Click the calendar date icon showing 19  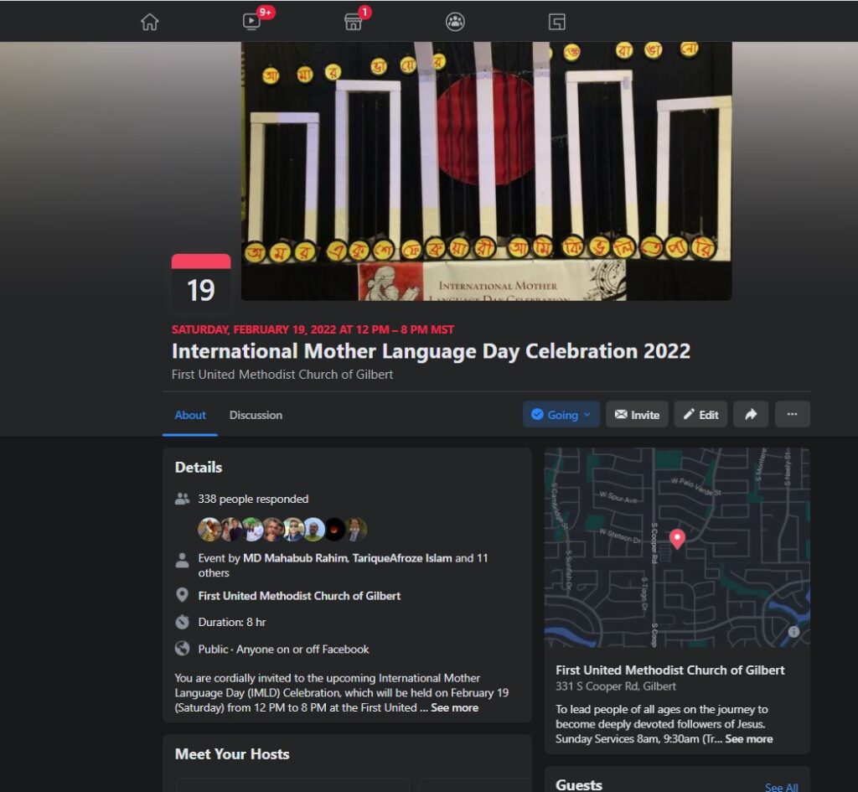201,283
